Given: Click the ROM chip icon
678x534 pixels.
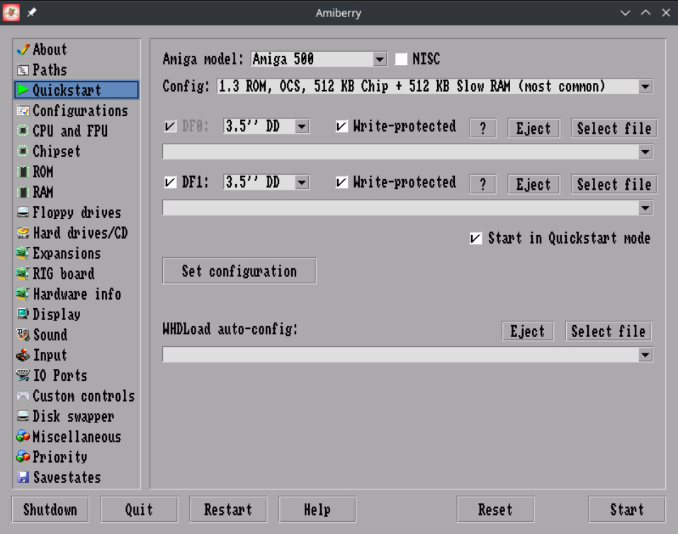Looking at the screenshot, I should pos(23,172).
